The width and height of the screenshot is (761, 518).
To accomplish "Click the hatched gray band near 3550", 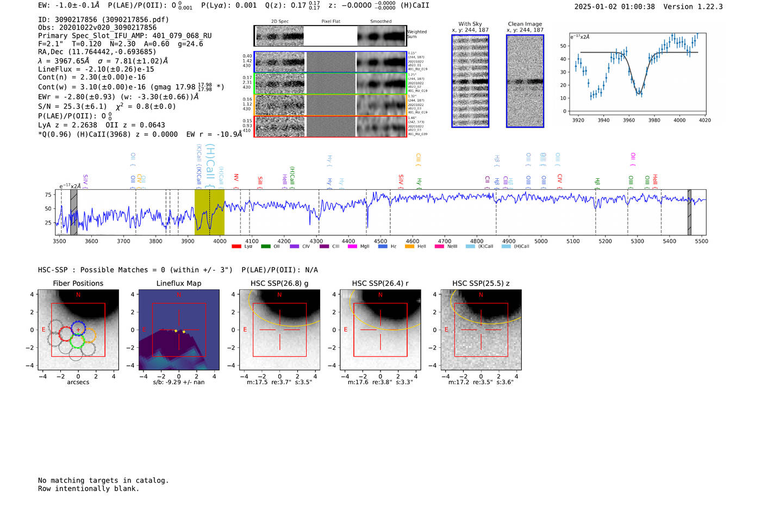I will pyautogui.click(x=73, y=212).
